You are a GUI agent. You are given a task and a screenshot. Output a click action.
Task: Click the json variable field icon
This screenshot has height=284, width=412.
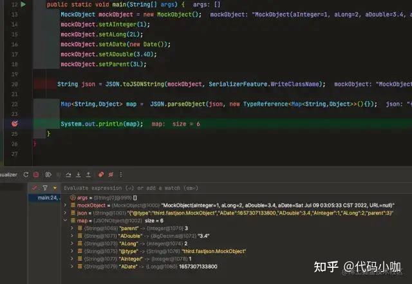click(73, 213)
